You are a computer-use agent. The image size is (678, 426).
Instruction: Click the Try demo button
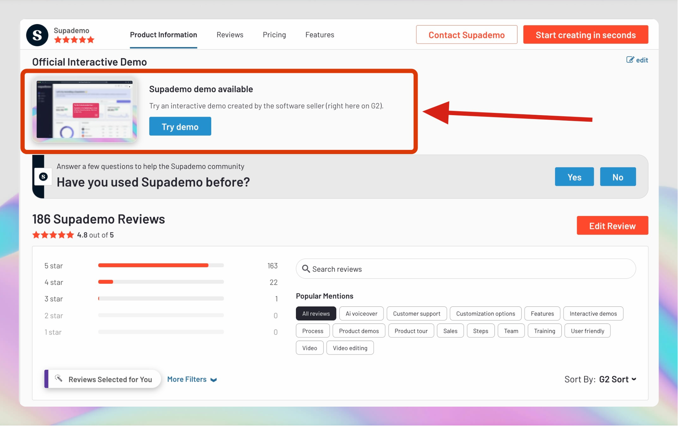click(x=180, y=126)
